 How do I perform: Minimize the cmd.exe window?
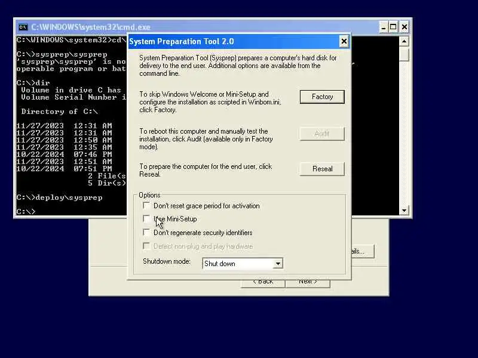[x=384, y=27]
